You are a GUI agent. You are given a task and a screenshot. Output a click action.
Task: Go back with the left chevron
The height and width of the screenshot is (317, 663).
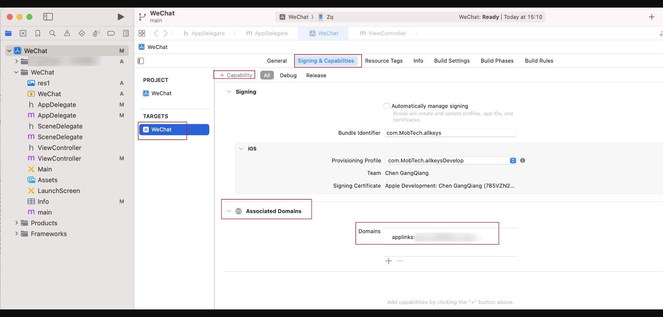click(x=156, y=33)
